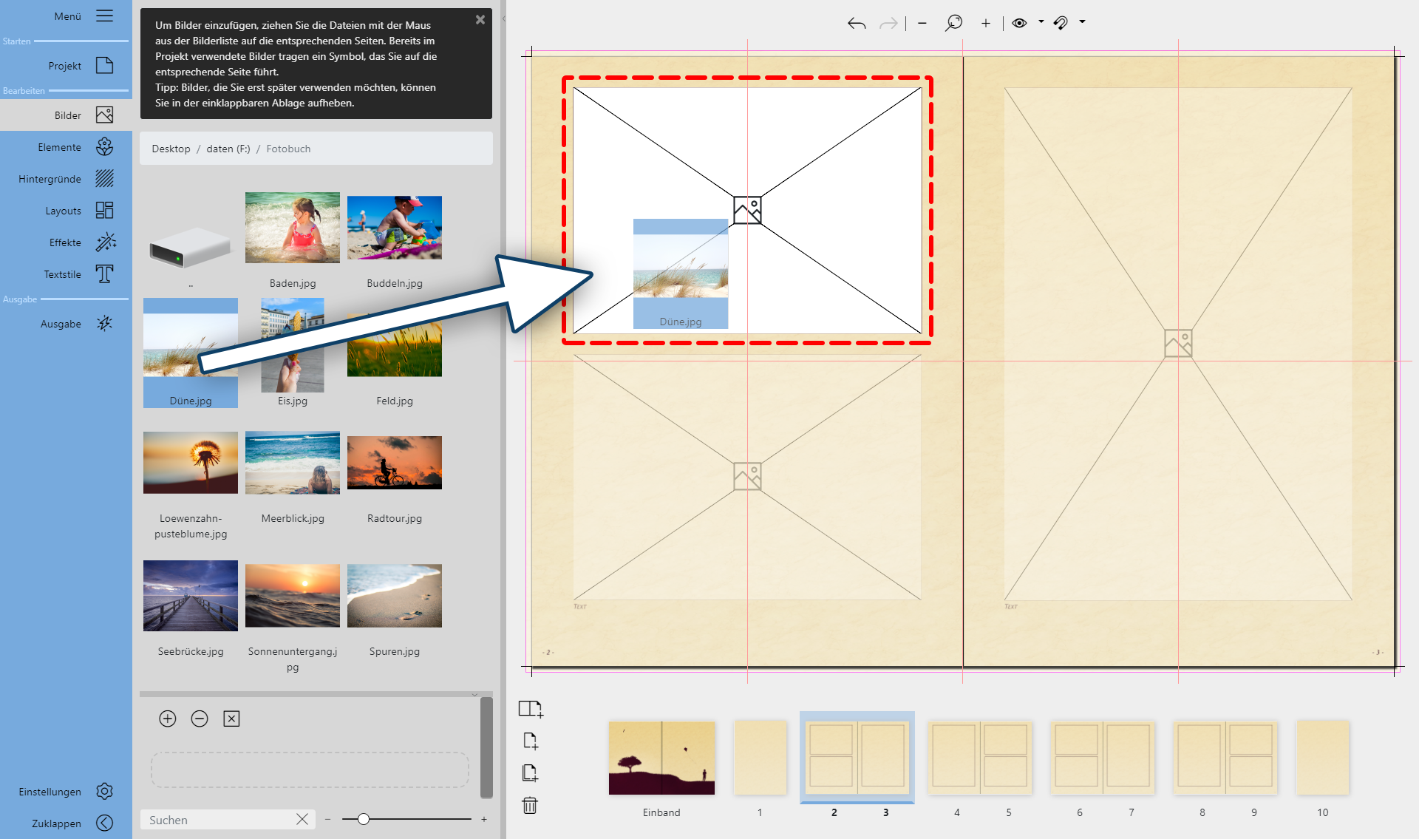The width and height of the screenshot is (1419, 839).
Task: Click the thumbnail size slider handle
Action: [363, 819]
